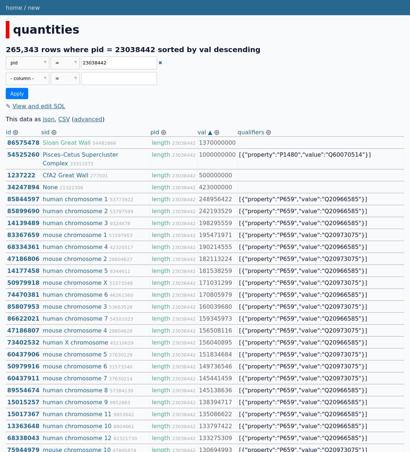Open the operator dropdown in the empty filter row

[65, 78]
